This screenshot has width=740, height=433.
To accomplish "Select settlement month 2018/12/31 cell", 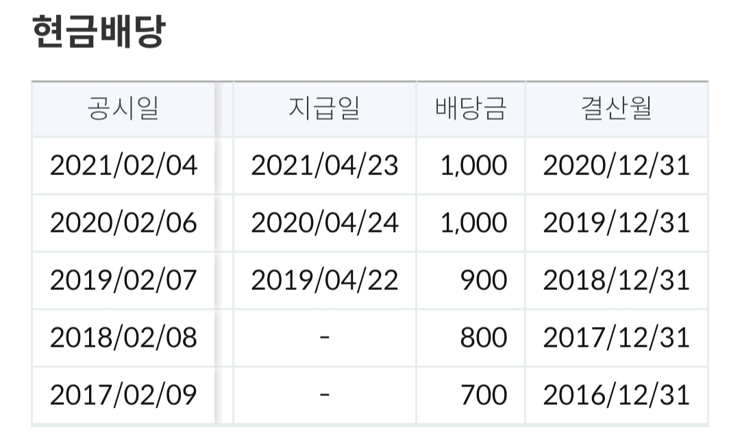I will (x=617, y=280).
